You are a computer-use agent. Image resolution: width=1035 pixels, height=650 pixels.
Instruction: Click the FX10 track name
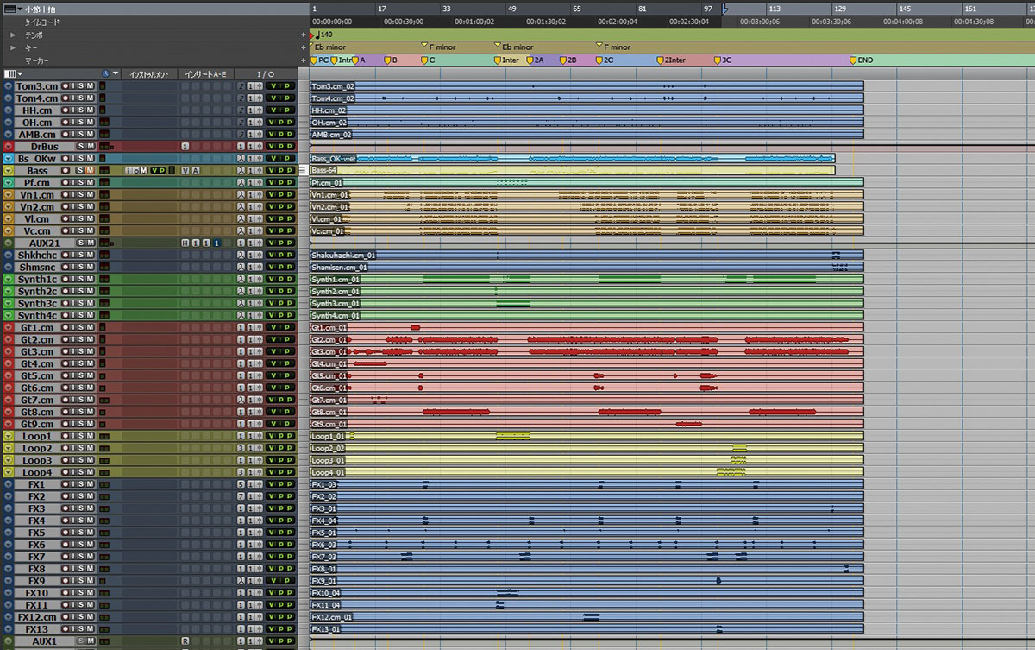tap(37, 594)
